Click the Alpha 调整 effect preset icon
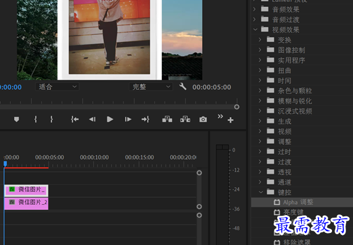 pos(277,202)
